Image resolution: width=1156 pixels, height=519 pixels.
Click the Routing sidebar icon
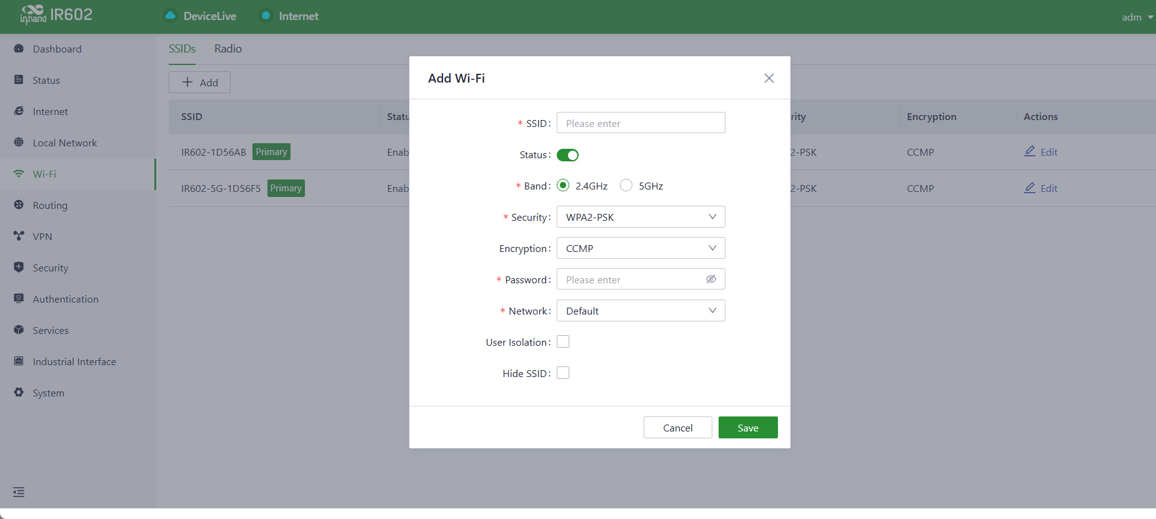19,205
